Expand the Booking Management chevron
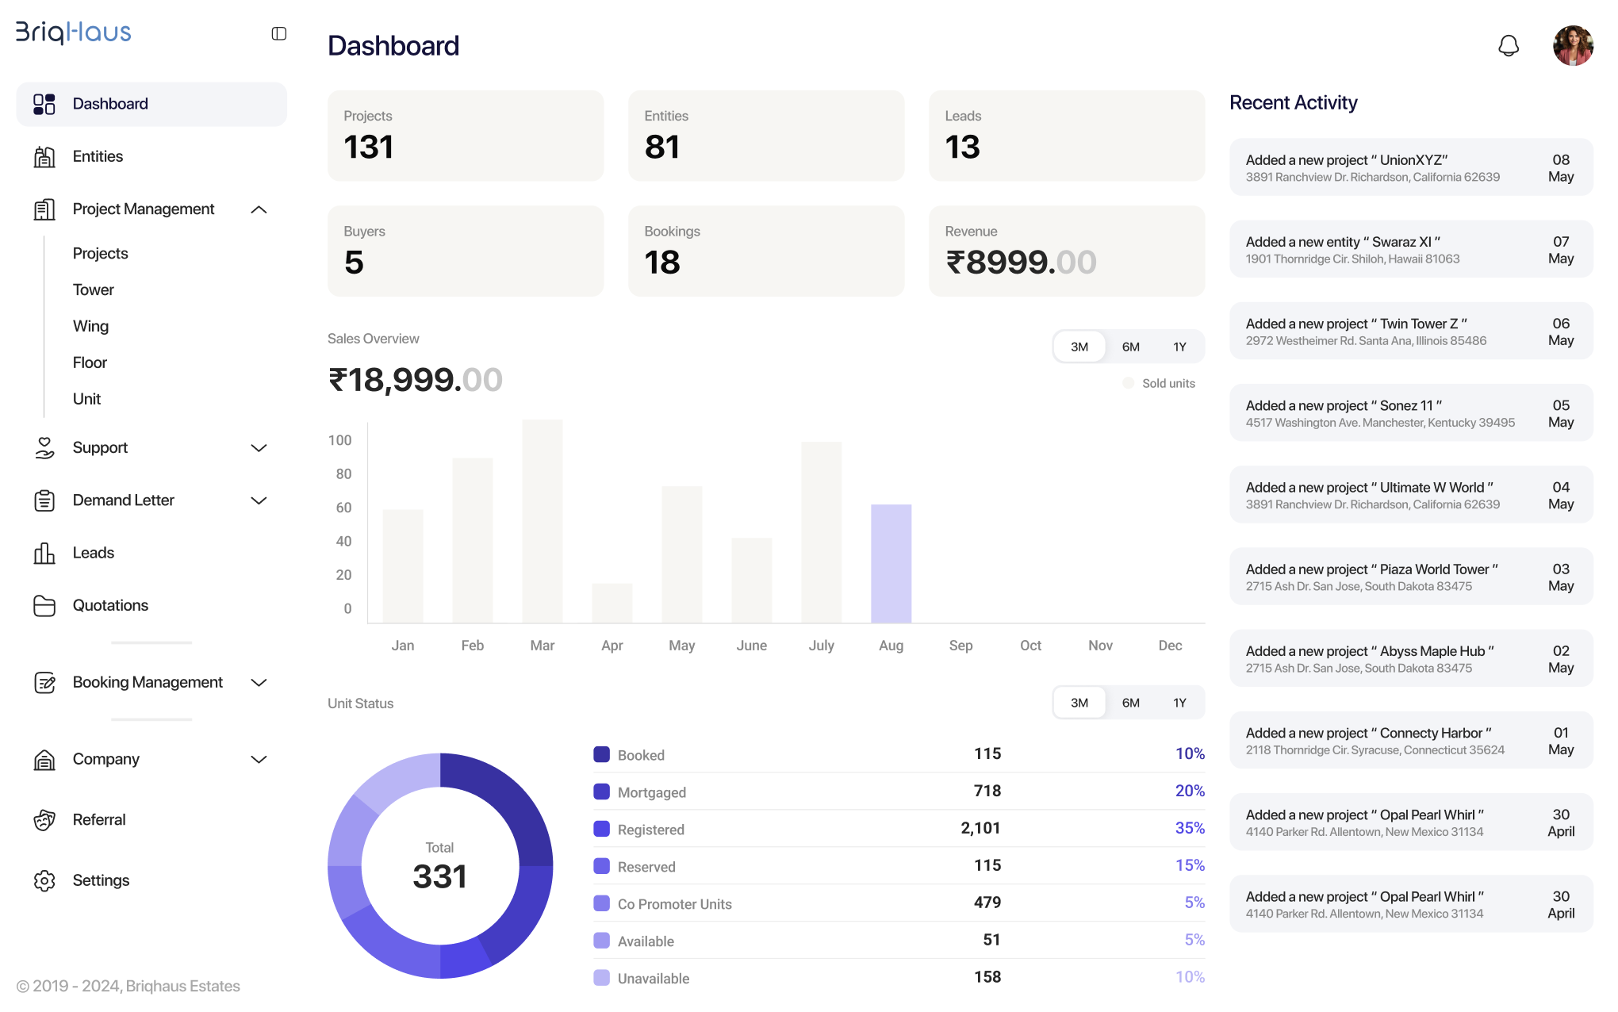This screenshot has width=1618, height=1012. [259, 683]
